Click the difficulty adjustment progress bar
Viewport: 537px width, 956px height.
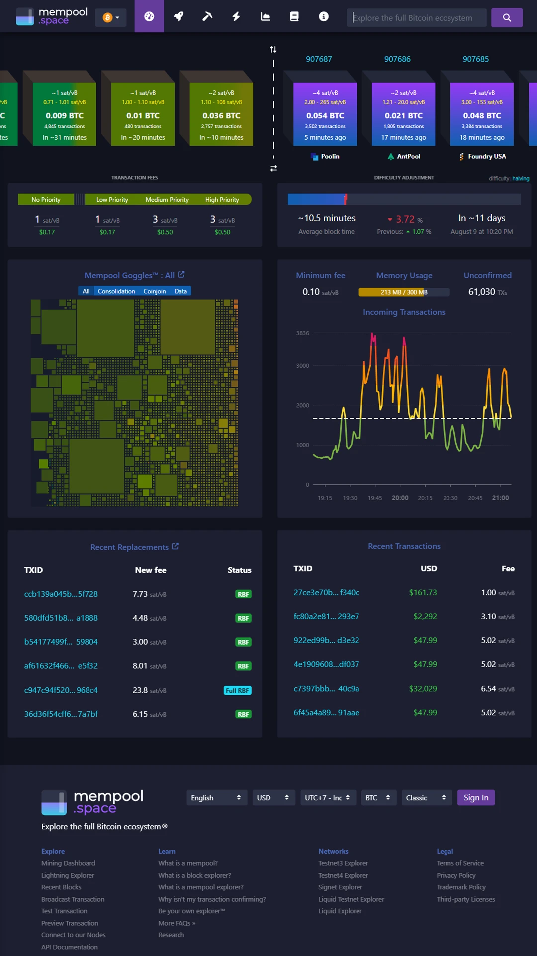point(404,199)
